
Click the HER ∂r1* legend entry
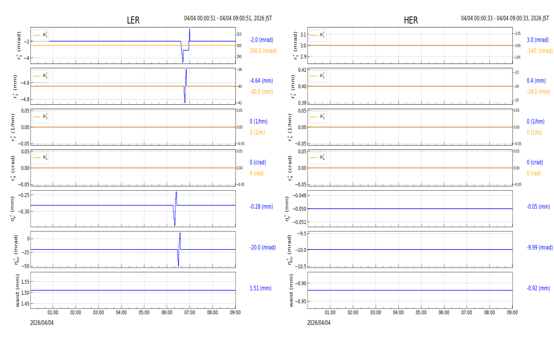point(318,35)
